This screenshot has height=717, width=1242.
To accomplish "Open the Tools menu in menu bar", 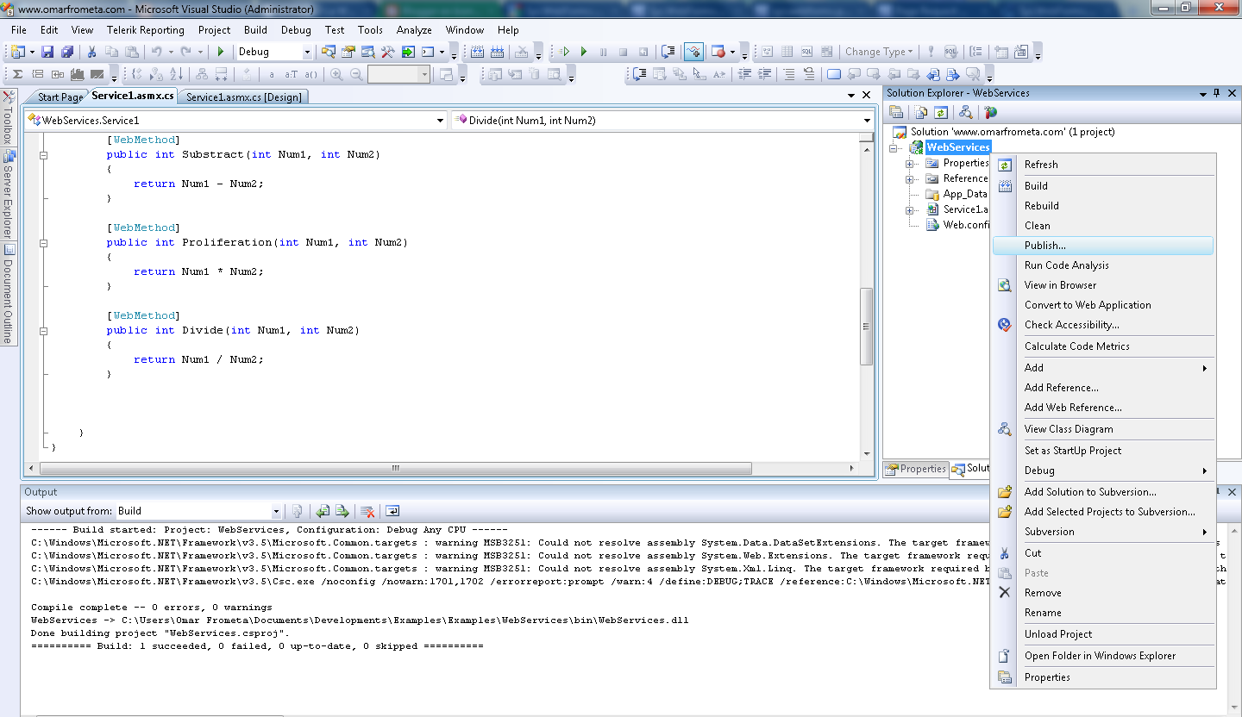I will click(370, 29).
